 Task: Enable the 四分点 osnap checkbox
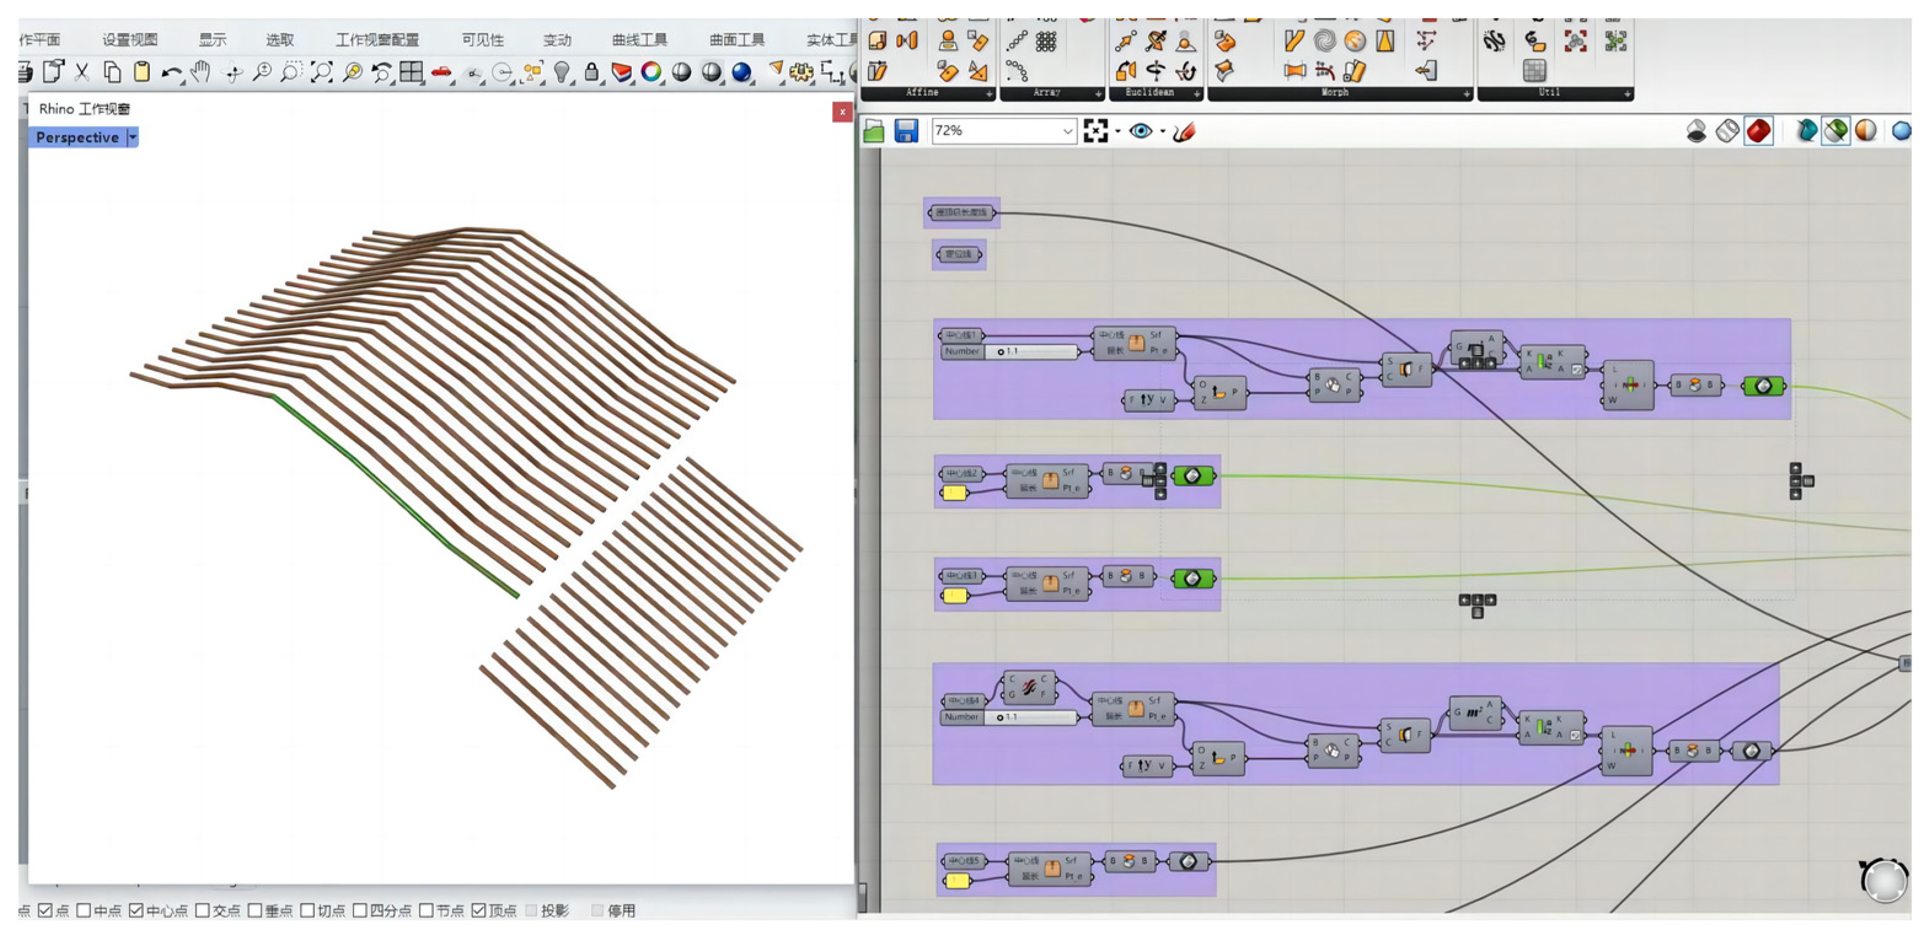360,910
